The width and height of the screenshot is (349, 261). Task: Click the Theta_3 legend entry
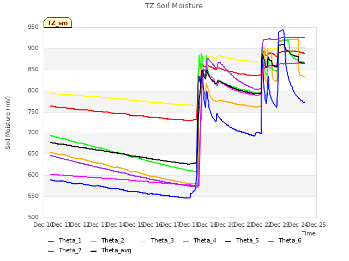pyautogui.click(x=157, y=240)
